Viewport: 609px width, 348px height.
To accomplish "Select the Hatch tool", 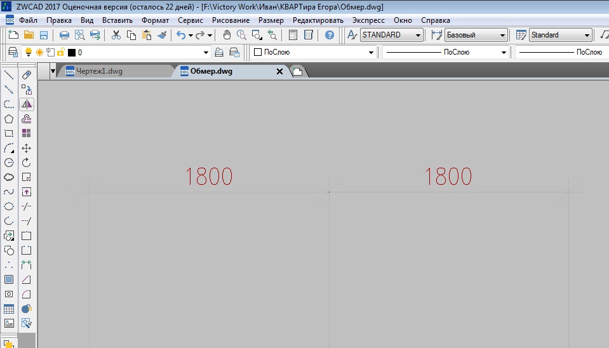I will pyautogui.click(x=9, y=279).
